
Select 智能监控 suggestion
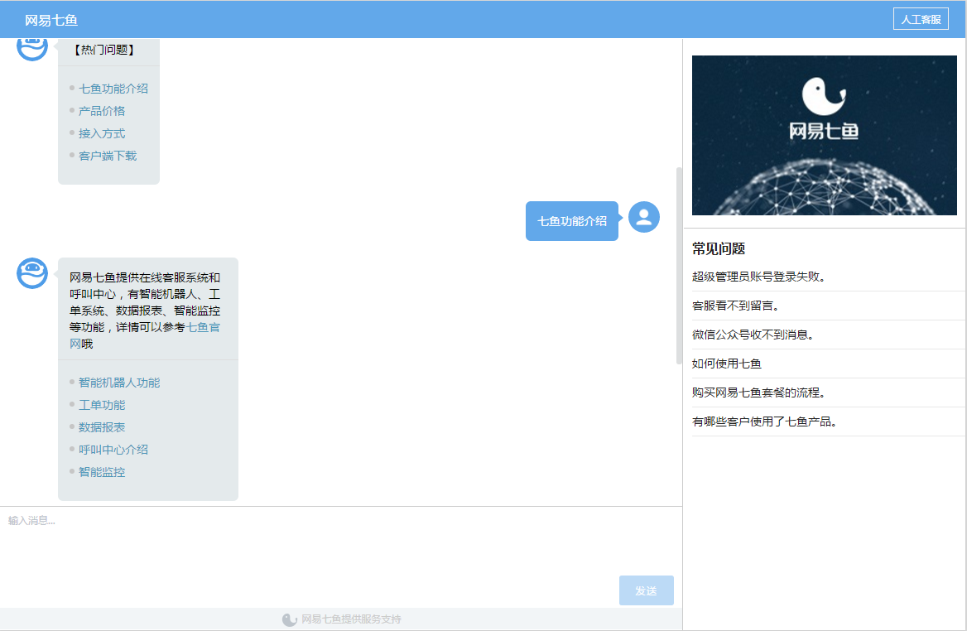(102, 472)
